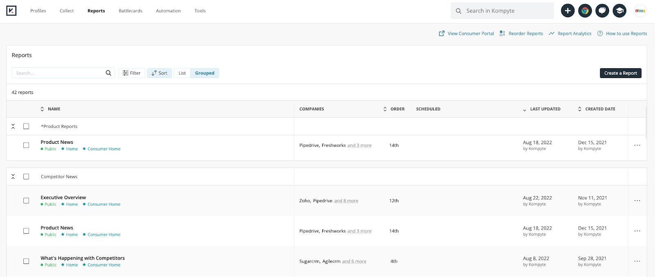655x277 pixels.
Task: Collapse the *Product Reports group
Action: [13, 126]
